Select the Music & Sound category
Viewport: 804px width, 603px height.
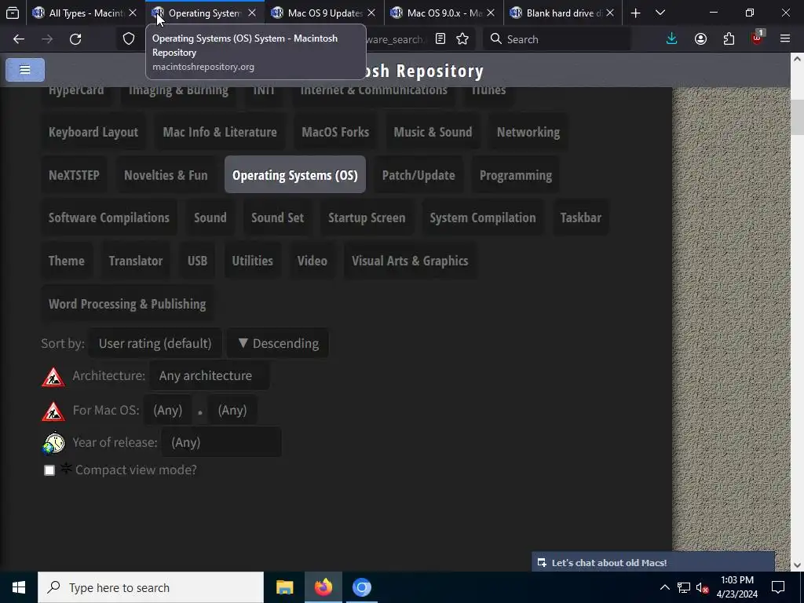433,132
